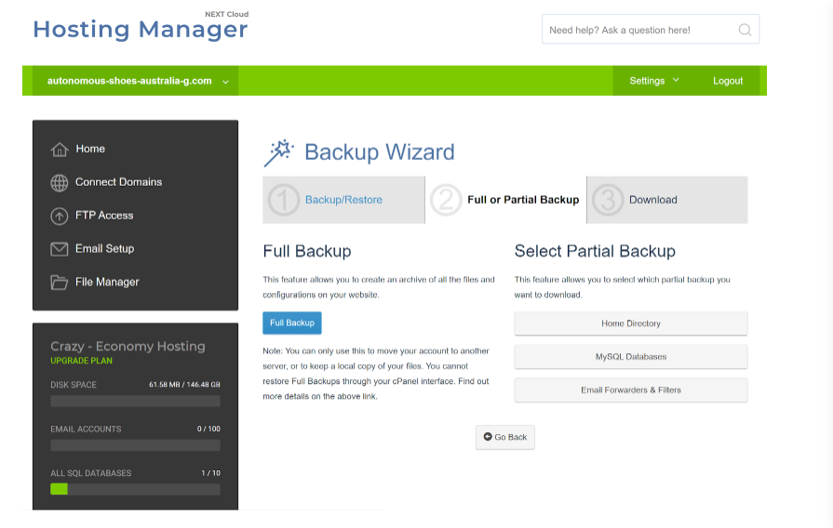
Task: Click the 'EMAIL ACCOUNTS' label
Action: pyautogui.click(x=86, y=429)
